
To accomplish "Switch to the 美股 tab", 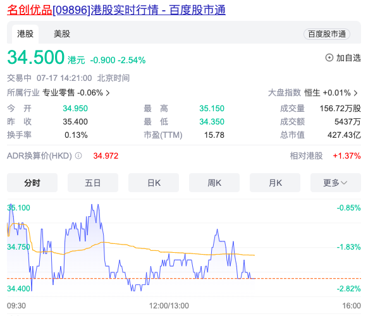I will pyautogui.click(x=62, y=33).
